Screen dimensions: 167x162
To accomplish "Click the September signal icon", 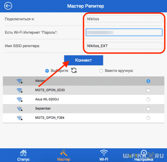I will [x=19, y=109].
